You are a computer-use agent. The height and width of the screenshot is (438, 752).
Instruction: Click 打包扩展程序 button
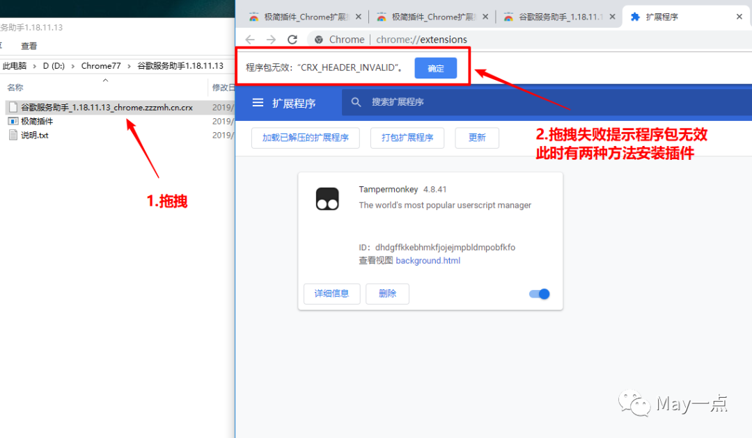click(407, 138)
